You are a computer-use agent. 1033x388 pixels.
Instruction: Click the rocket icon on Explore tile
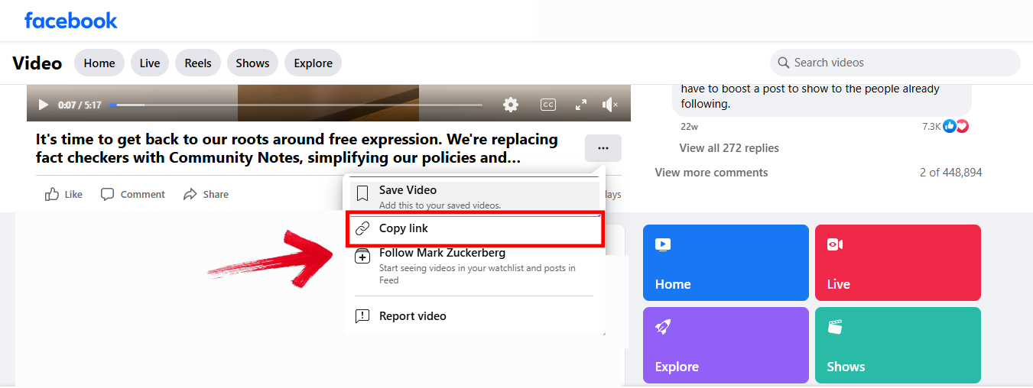pyautogui.click(x=663, y=327)
